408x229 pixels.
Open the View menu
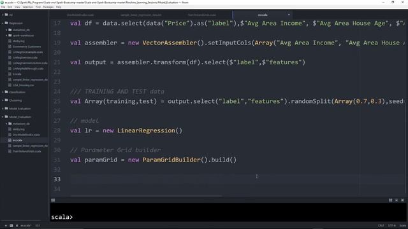pyautogui.click(x=17, y=7)
